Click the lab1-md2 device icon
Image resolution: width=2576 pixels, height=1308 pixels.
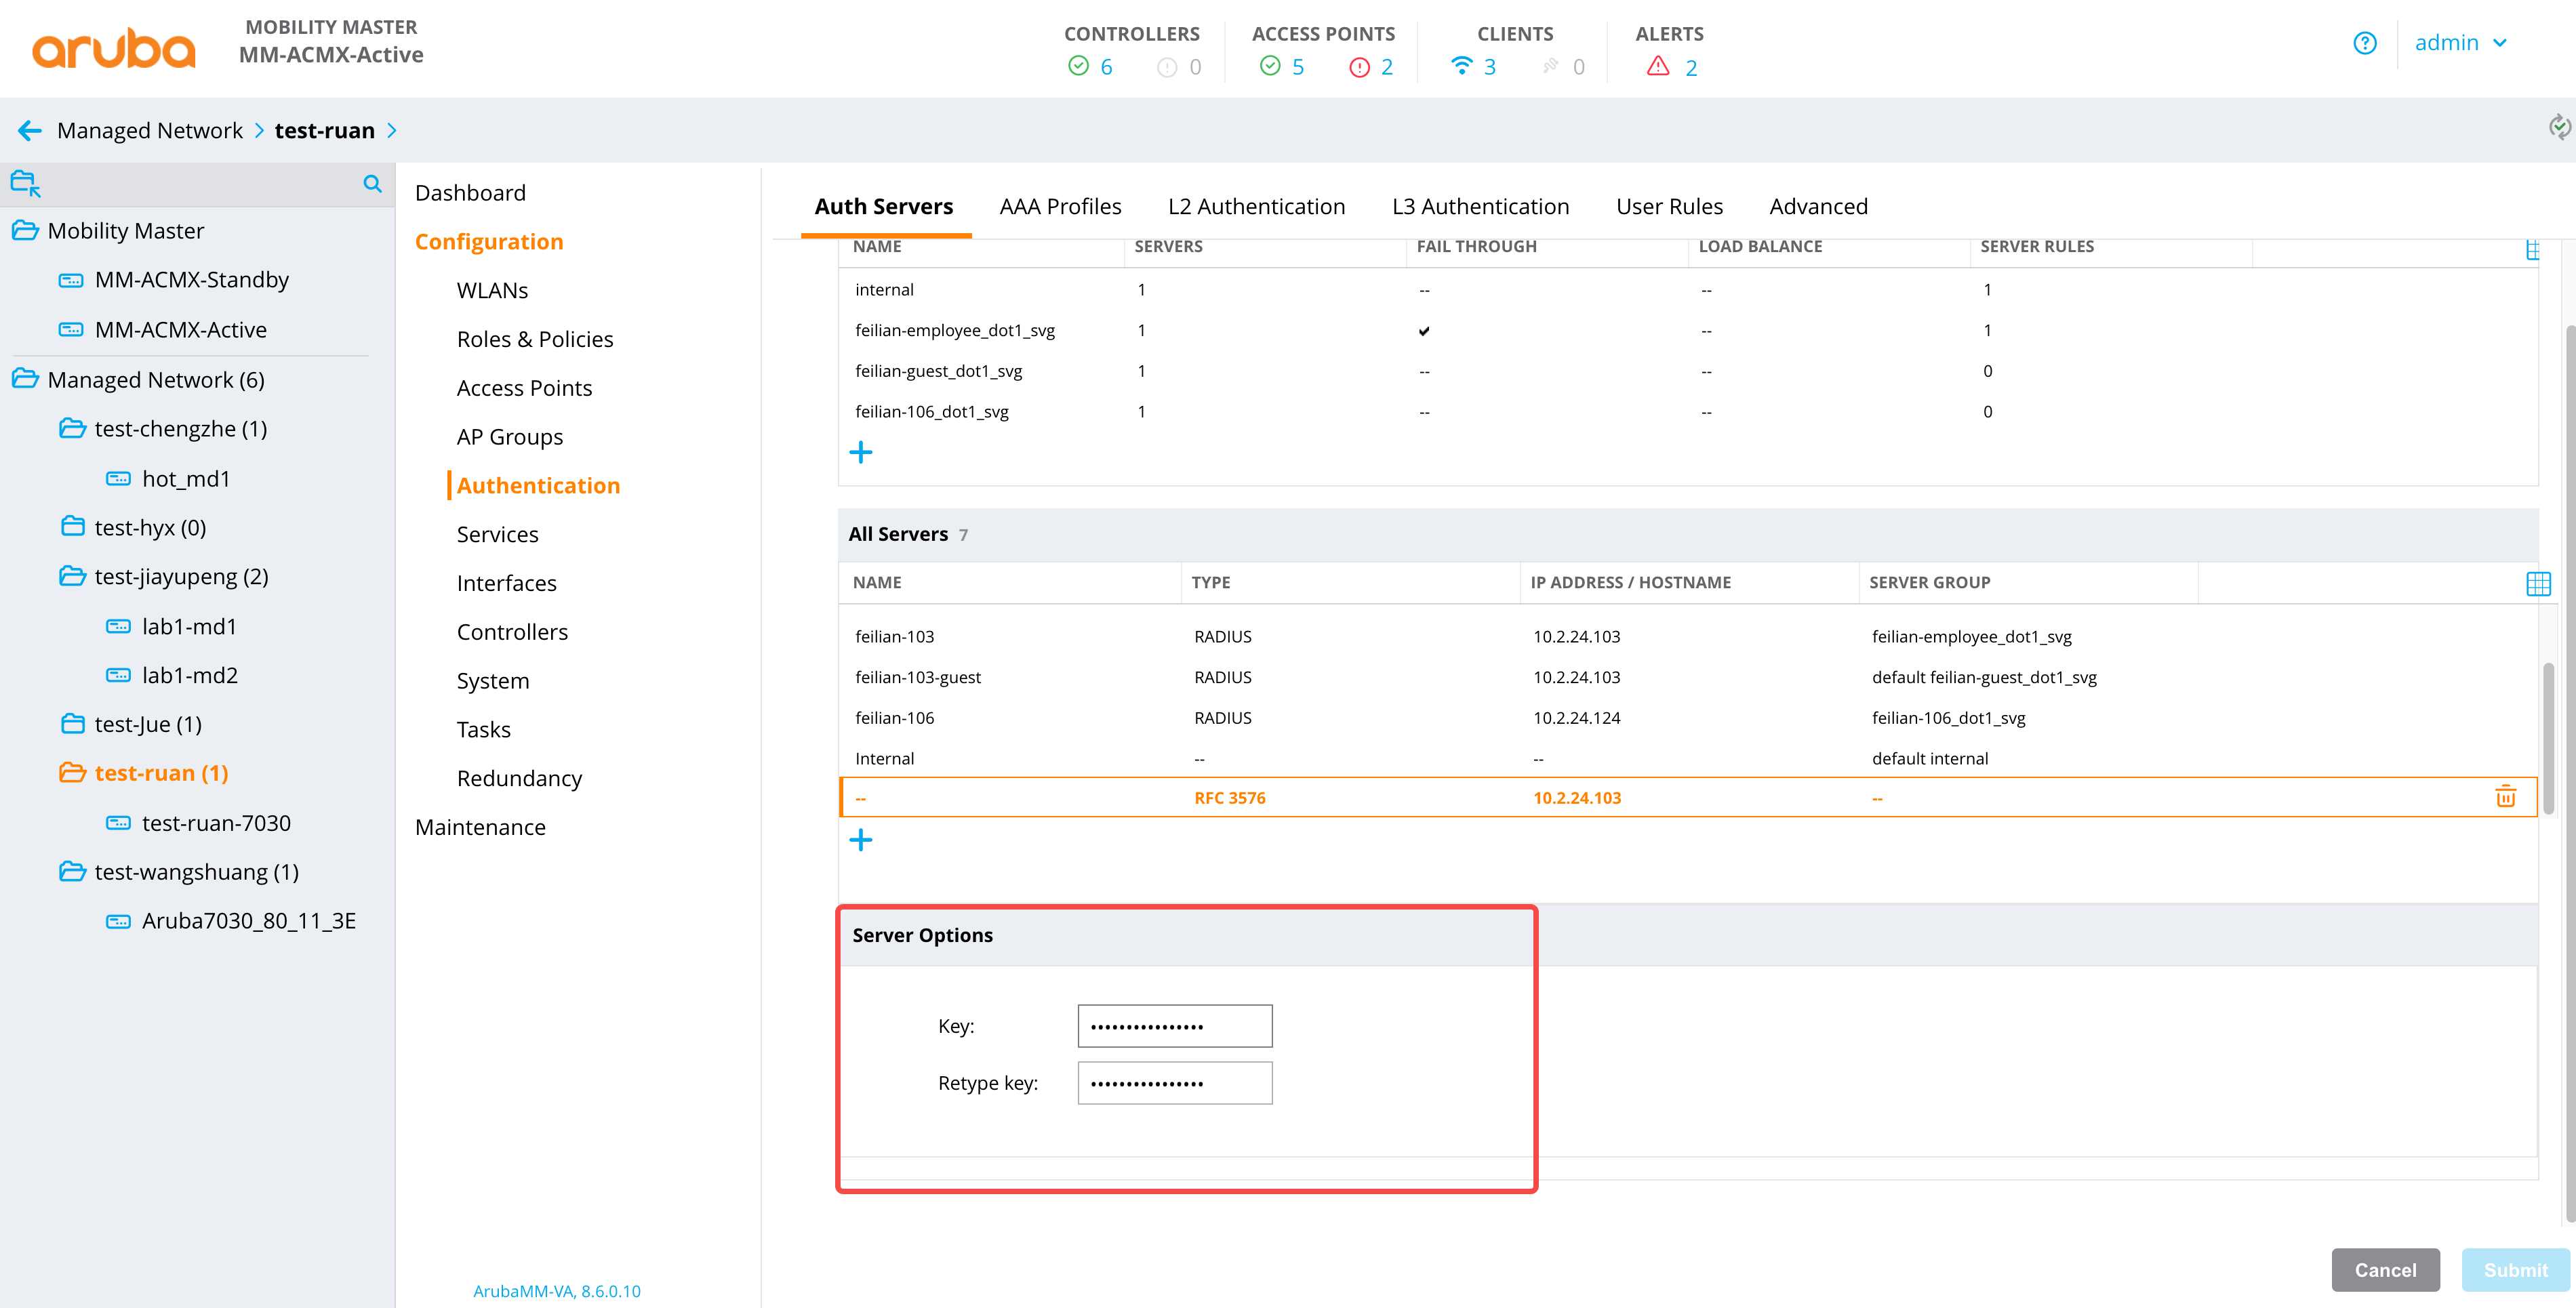pos(118,676)
